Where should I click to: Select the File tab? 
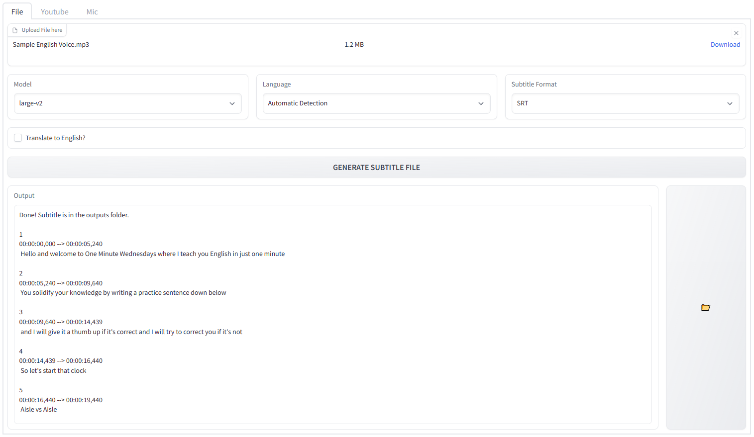[x=17, y=11]
